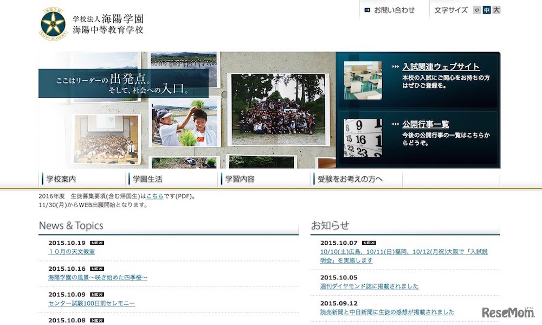Open the 海陽学園の風景〜咲き始めた四季桜〜 article
This screenshot has width=542, height=325.
99,278
